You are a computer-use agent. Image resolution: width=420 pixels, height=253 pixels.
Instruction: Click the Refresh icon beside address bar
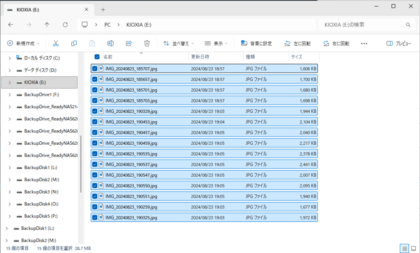click(x=65, y=25)
